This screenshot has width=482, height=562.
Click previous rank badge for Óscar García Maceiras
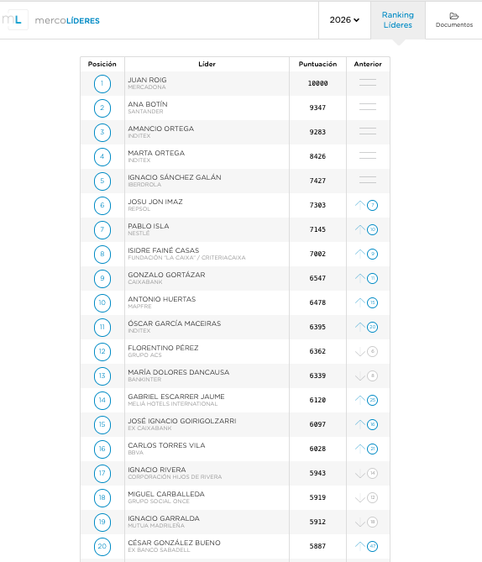(372, 327)
